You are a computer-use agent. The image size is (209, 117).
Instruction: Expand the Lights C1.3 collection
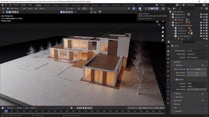[x=170, y=22]
